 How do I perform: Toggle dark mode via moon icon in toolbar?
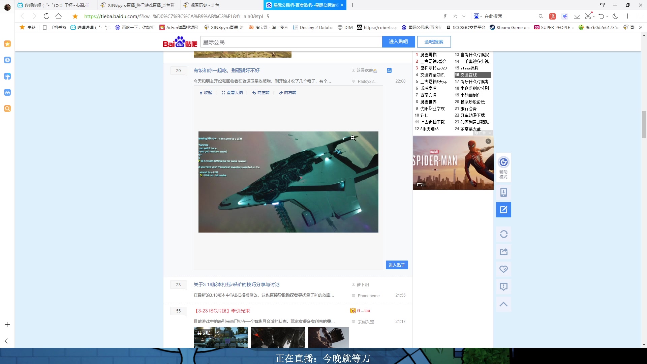[x=616, y=16]
